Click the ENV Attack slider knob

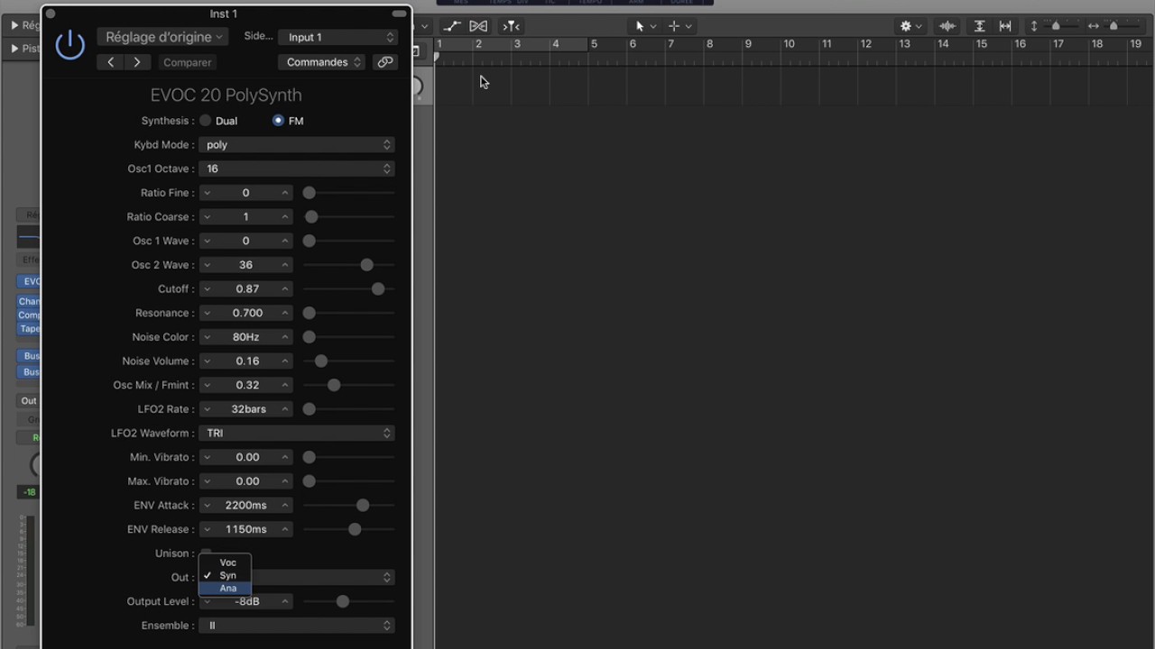point(363,506)
